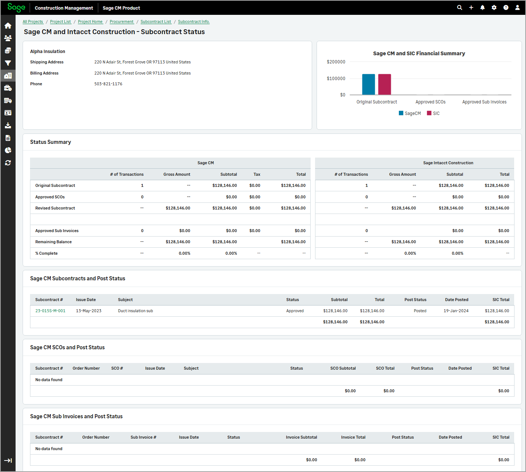Click the blue SageCM Original Subcontract bar
Image resolution: width=526 pixels, height=472 pixels.
click(368, 85)
